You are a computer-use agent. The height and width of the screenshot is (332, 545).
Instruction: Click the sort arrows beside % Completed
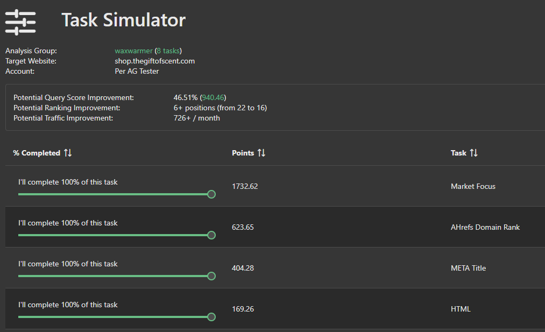(68, 152)
